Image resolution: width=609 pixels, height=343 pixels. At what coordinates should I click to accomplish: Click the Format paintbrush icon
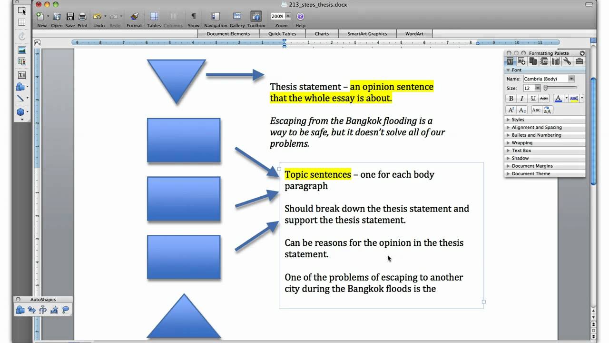[134, 17]
